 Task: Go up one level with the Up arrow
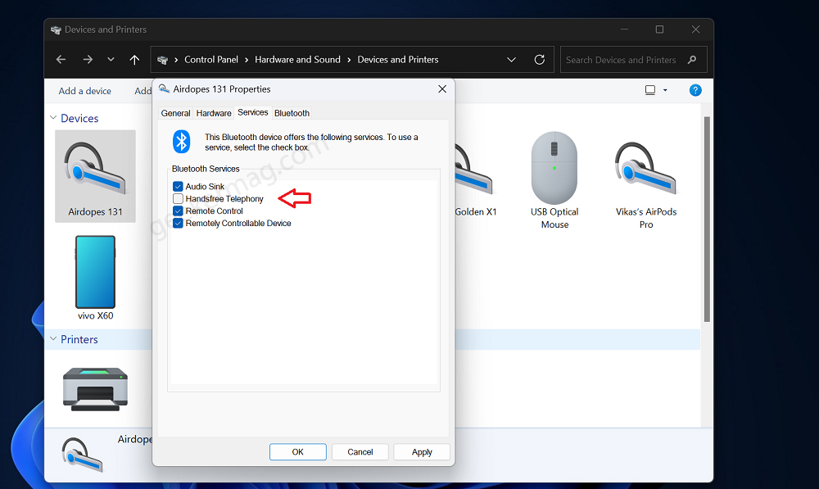point(134,60)
